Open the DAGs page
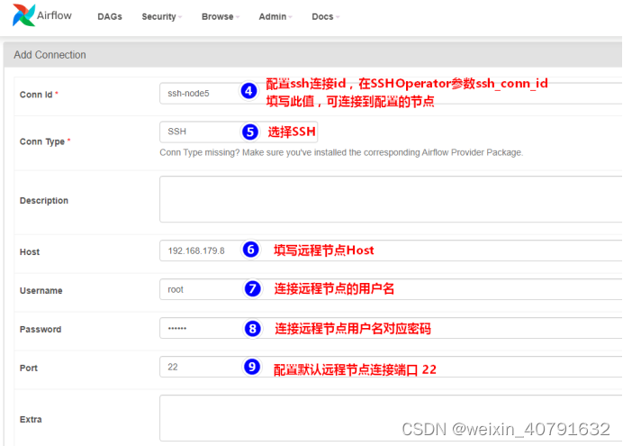The width and height of the screenshot is (623, 446). pos(110,17)
